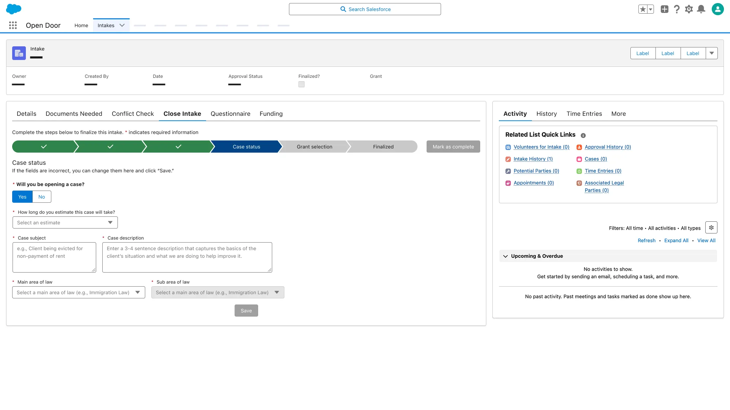730x410 pixels.
Task: Open Intake History (1) link
Action: (x=533, y=159)
